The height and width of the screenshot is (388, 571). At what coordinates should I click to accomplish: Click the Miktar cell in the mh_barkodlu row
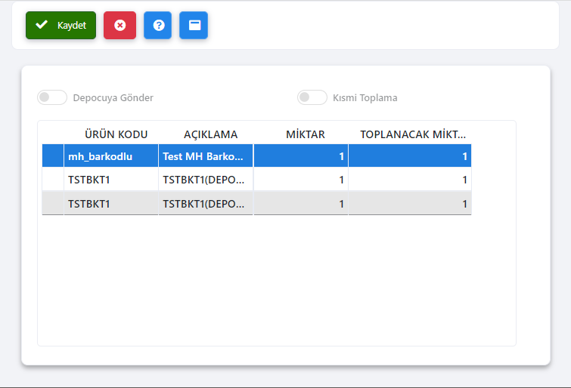(301, 156)
